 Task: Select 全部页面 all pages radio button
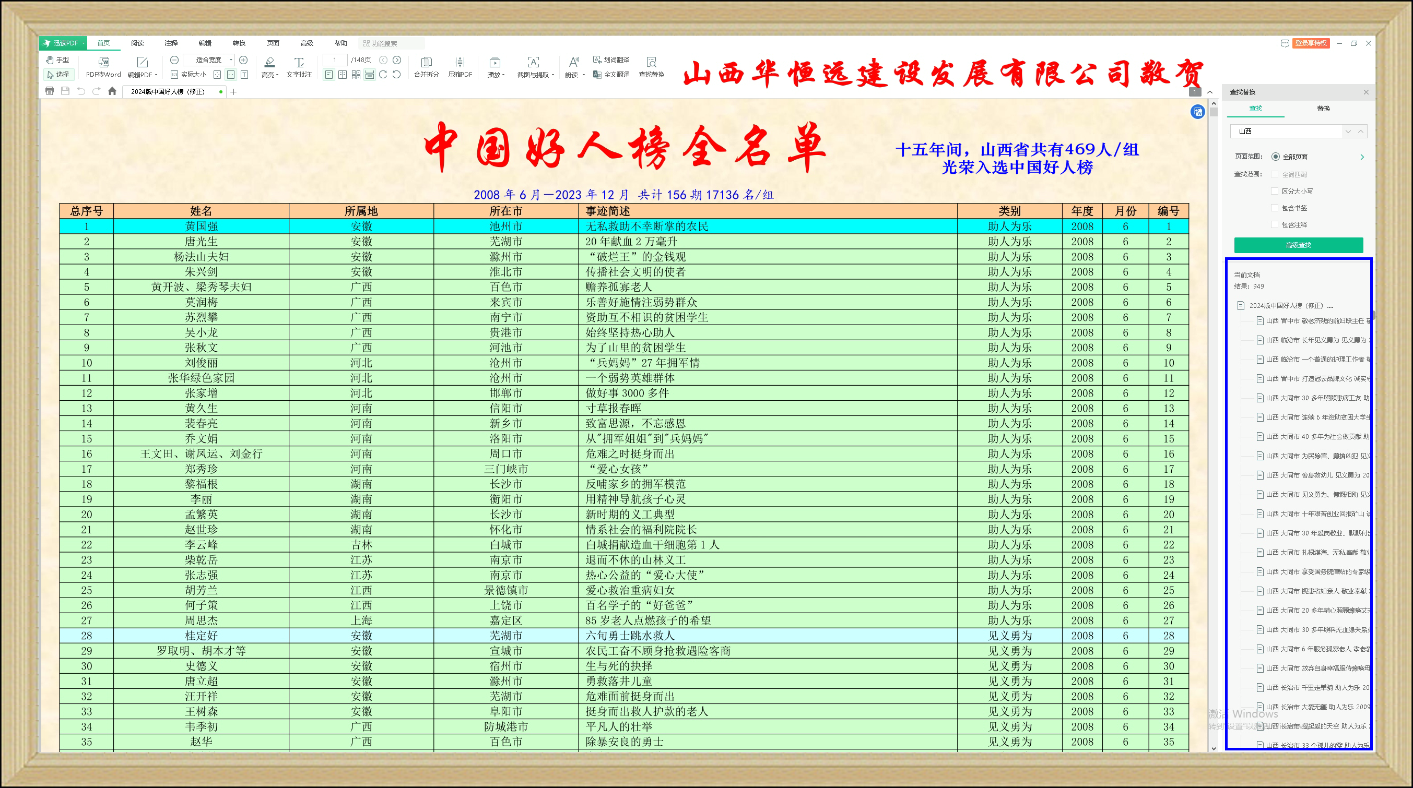[x=1275, y=156]
